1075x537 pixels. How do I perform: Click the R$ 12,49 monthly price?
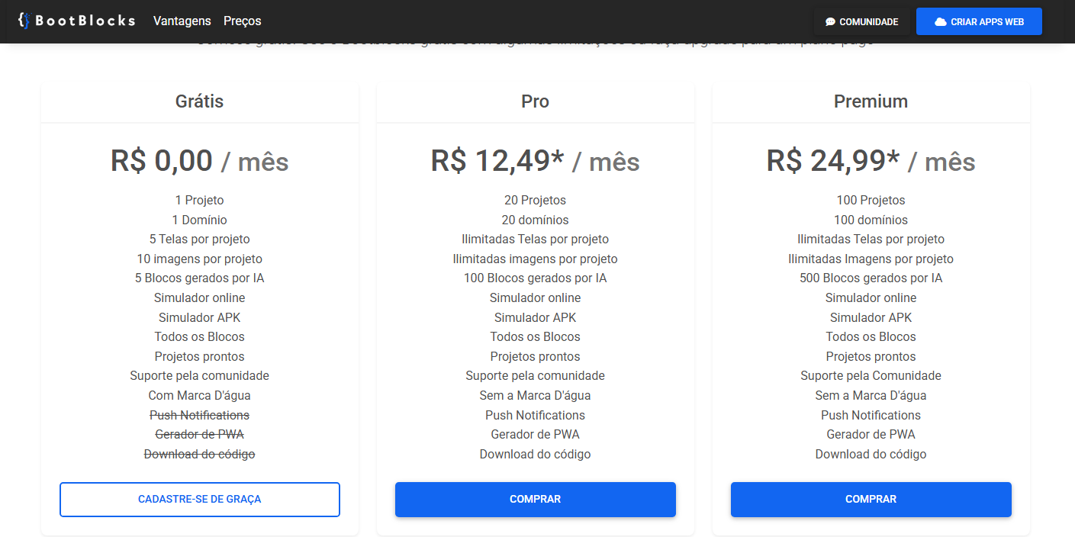pyautogui.click(x=535, y=162)
